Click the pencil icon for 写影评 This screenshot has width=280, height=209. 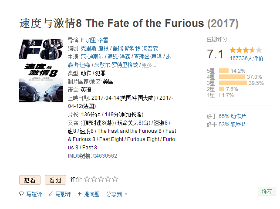pos(51,194)
